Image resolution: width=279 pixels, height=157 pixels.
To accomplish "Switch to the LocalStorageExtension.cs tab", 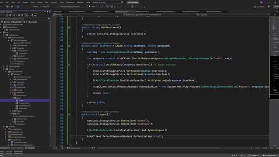I will point(166,12).
